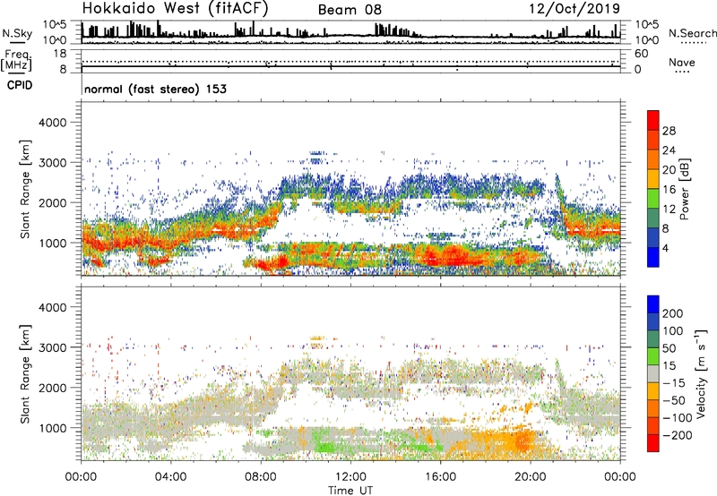Click the 'Power [dB]' colorbar label
The height and width of the screenshot is (496, 717).
tap(684, 189)
